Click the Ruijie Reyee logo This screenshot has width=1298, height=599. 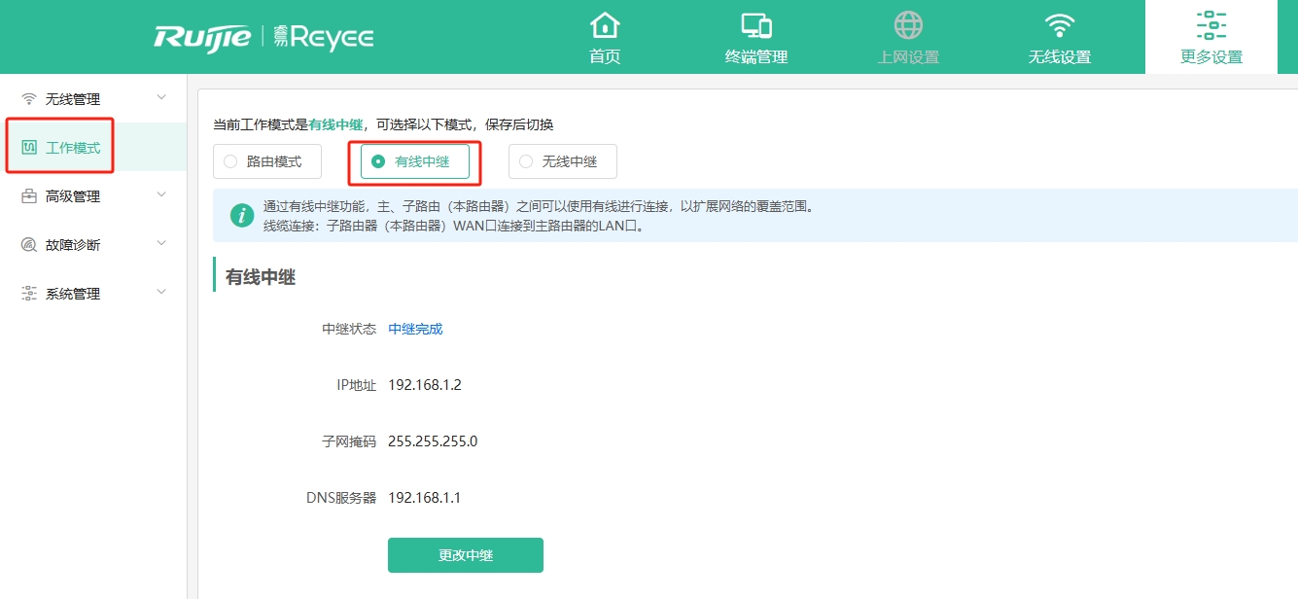[263, 37]
